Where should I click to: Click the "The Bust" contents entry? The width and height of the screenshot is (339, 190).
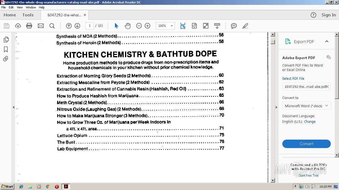[141, 142]
